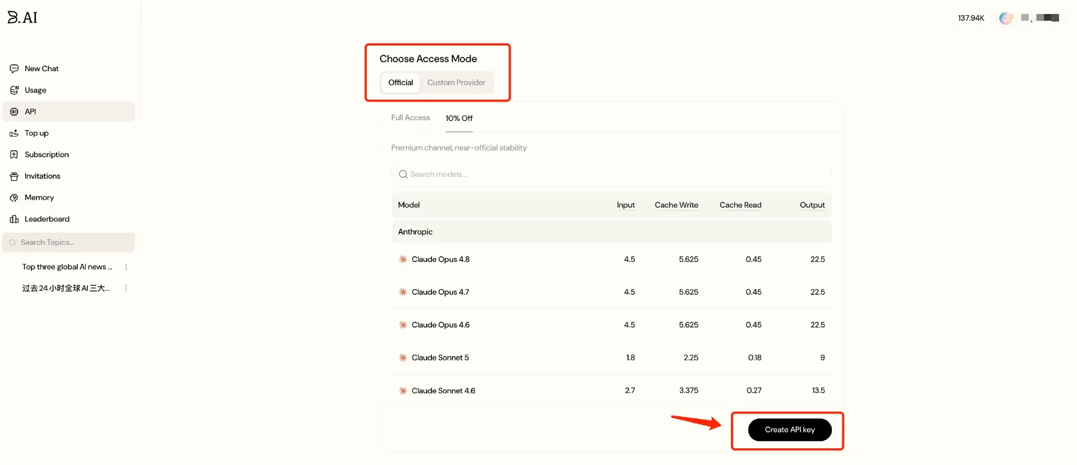This screenshot has width=1077, height=465.
Task: Click the Claude Sonnet 5 output price 9
Action: click(x=822, y=357)
